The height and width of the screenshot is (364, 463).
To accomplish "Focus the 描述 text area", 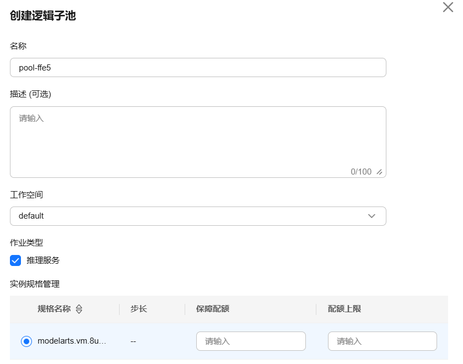I will [x=198, y=142].
